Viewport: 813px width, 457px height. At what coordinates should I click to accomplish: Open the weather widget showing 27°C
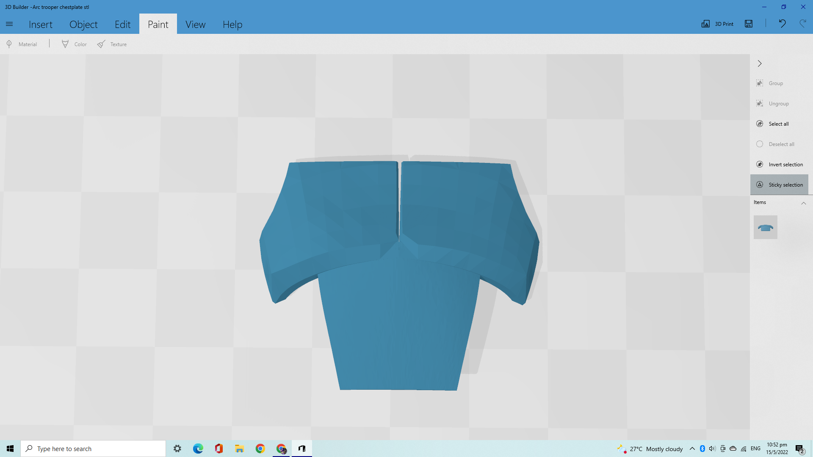click(x=650, y=449)
